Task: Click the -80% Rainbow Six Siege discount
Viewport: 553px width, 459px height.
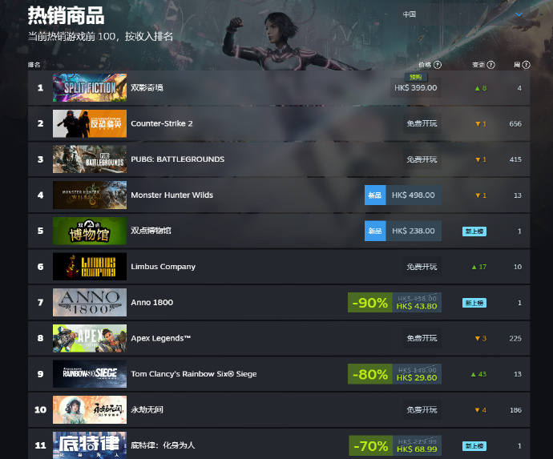Action: point(370,374)
